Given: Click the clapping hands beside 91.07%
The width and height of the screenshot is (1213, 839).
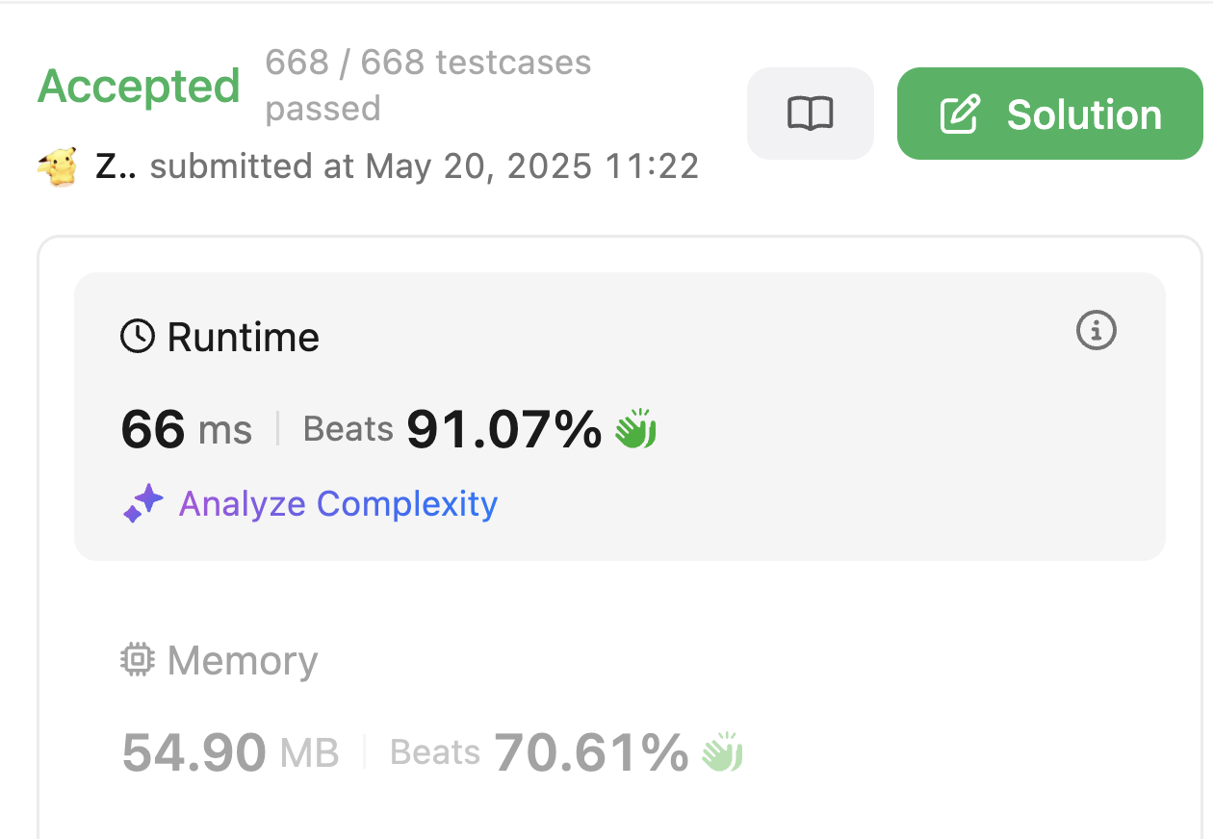Looking at the screenshot, I should pyautogui.click(x=635, y=429).
